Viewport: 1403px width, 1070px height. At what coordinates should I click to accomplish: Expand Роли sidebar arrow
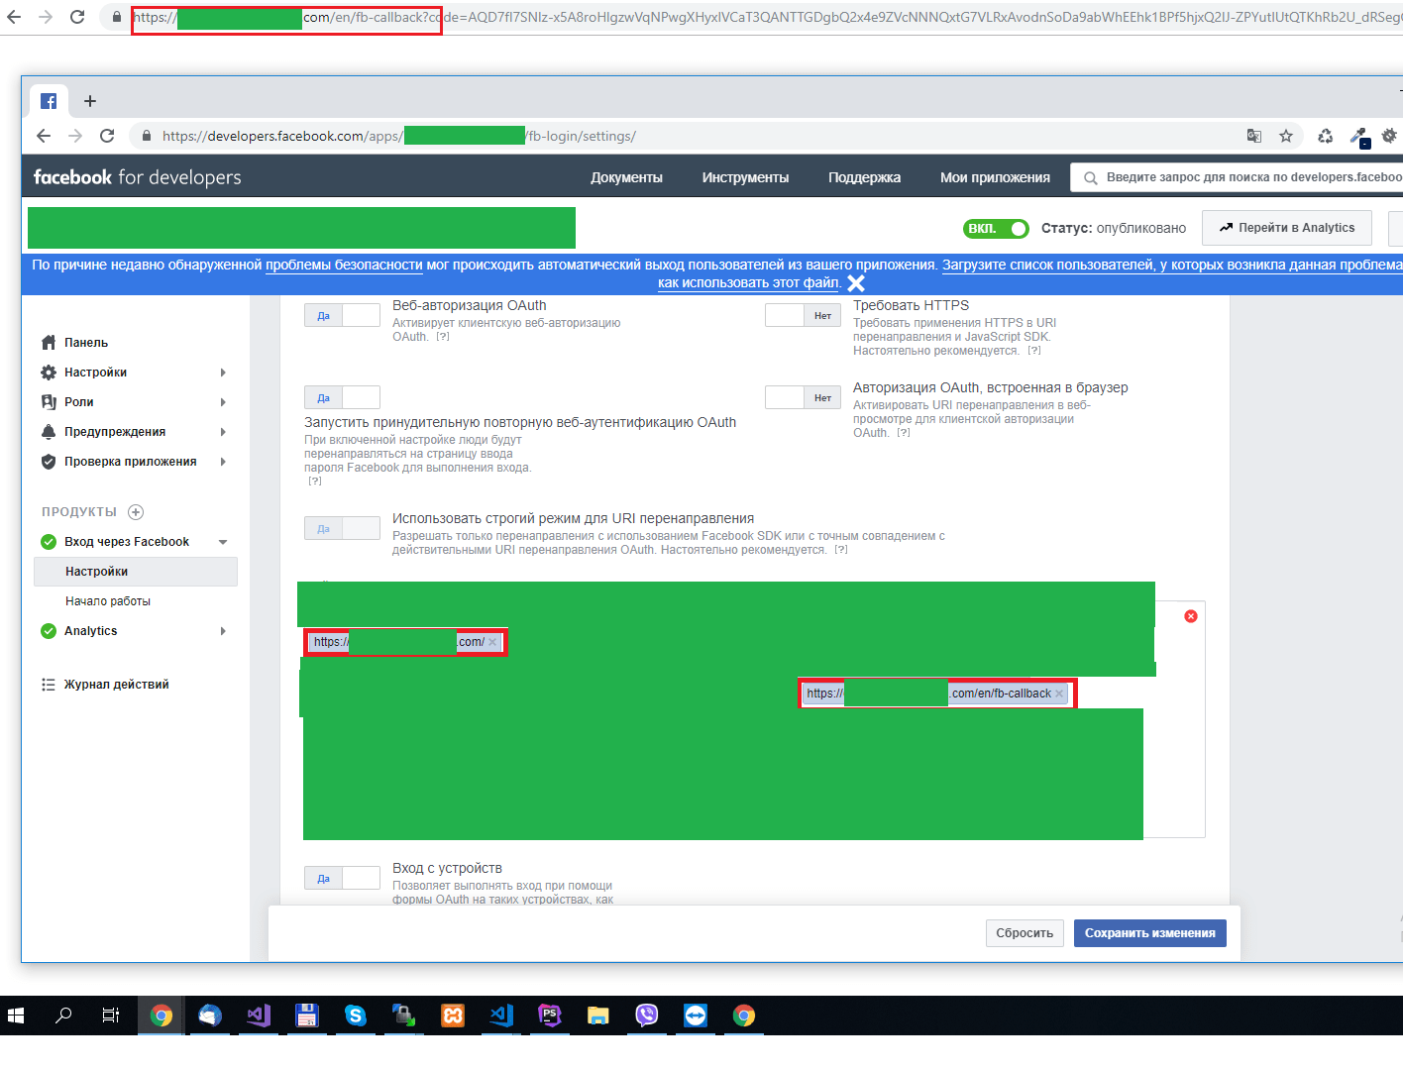pyautogui.click(x=223, y=402)
